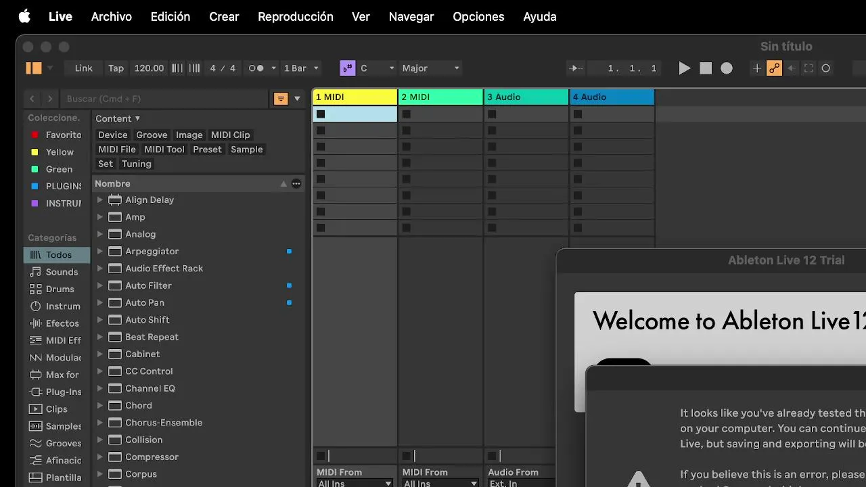Open the Clips category

pos(57,409)
